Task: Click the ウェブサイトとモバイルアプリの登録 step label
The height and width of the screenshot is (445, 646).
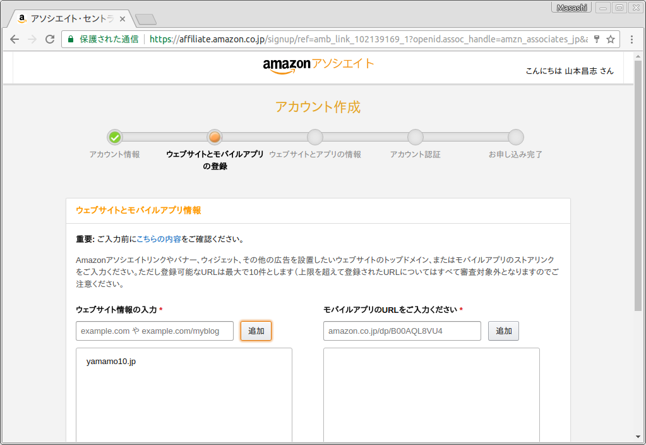Action: click(x=215, y=160)
